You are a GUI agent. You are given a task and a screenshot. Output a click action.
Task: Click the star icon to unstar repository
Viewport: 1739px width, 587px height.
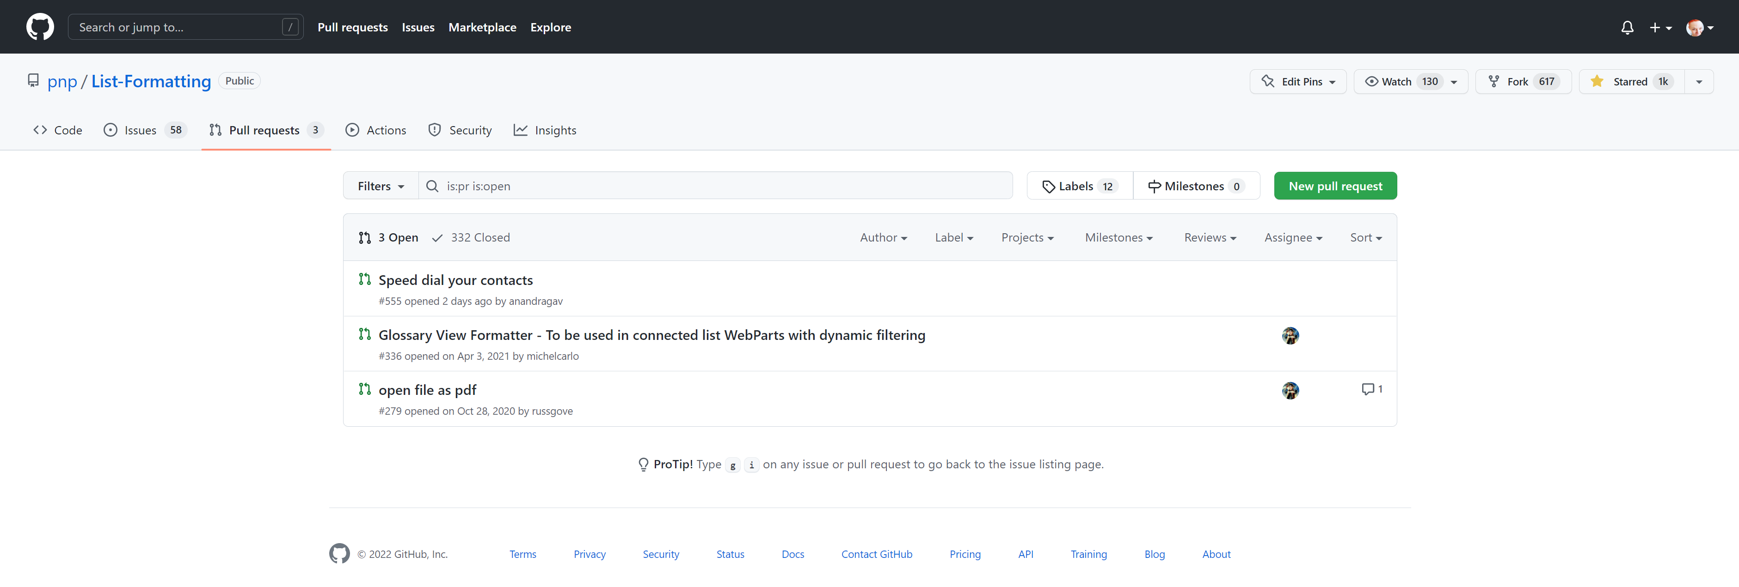pyautogui.click(x=1597, y=82)
